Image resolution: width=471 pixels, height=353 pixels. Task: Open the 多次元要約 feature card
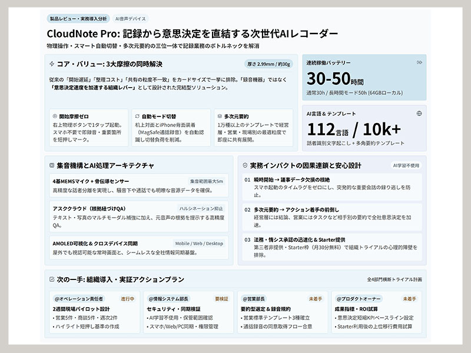pos(254,128)
